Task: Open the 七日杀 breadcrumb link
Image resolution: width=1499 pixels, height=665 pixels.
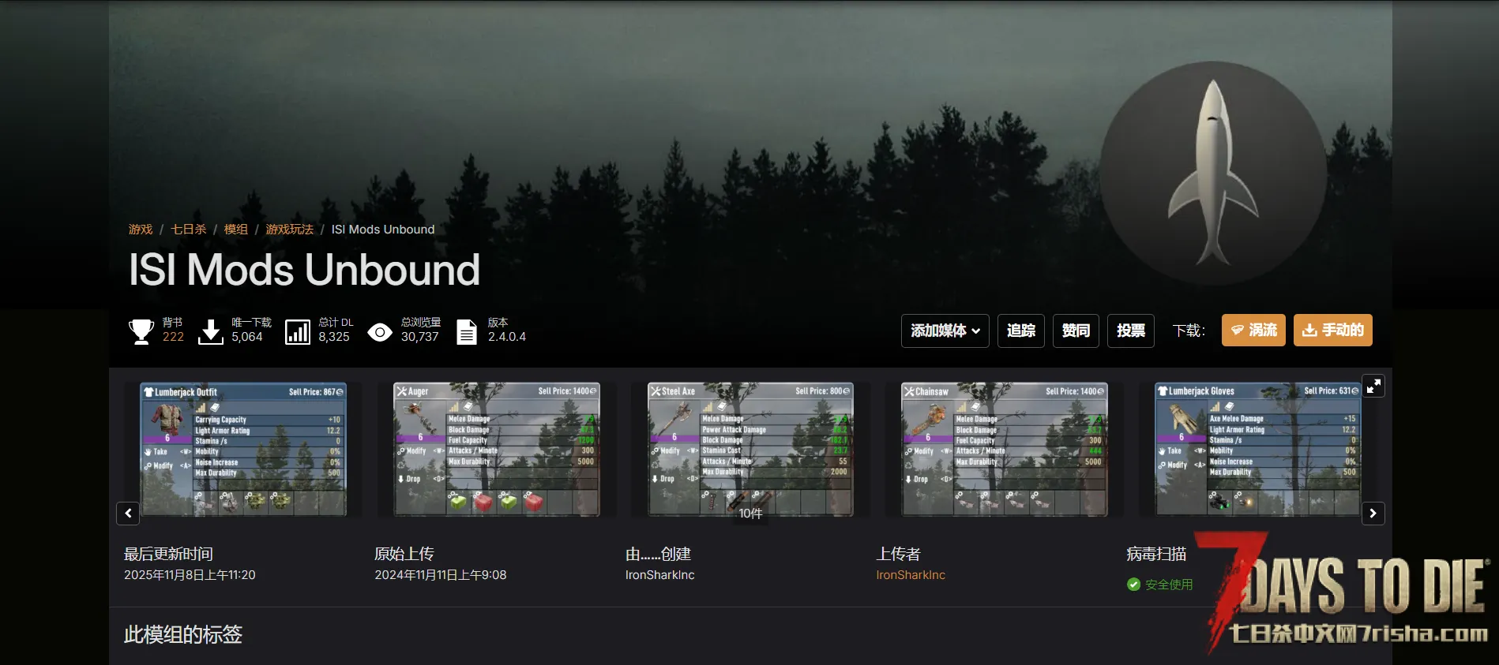Action: point(188,230)
